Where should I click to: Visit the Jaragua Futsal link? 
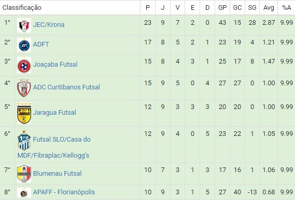click(54, 112)
